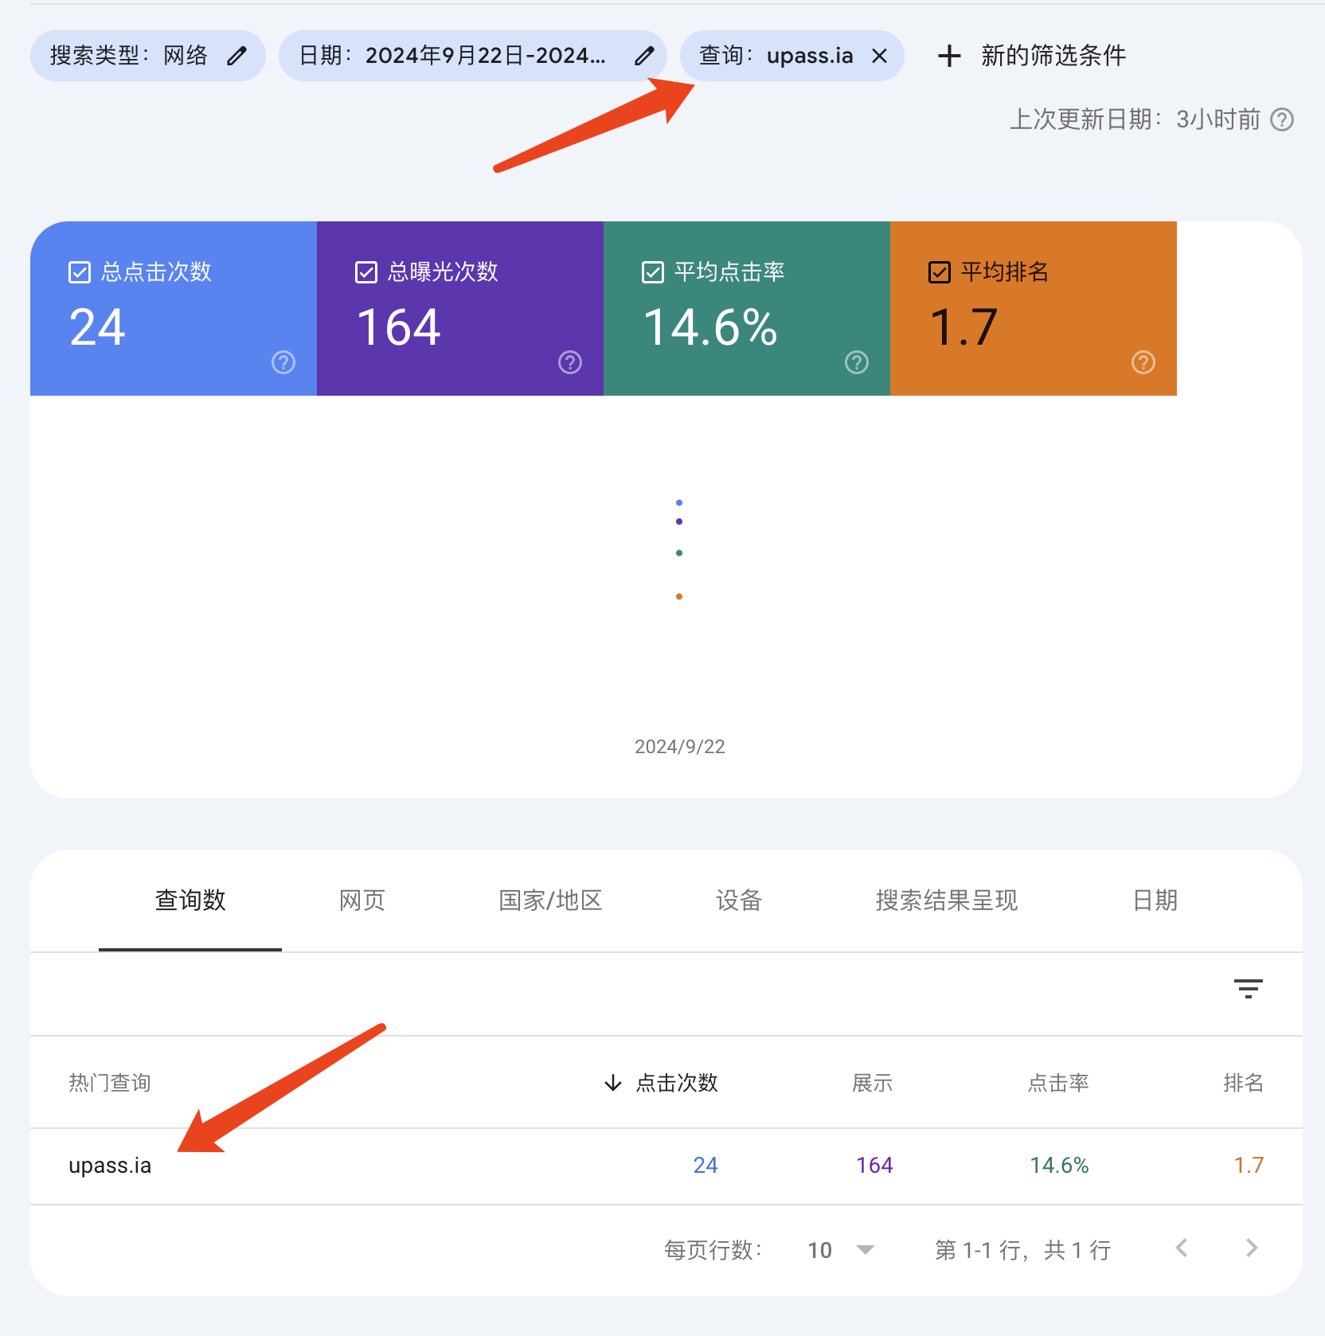Go to next page arrow

(x=1252, y=1248)
